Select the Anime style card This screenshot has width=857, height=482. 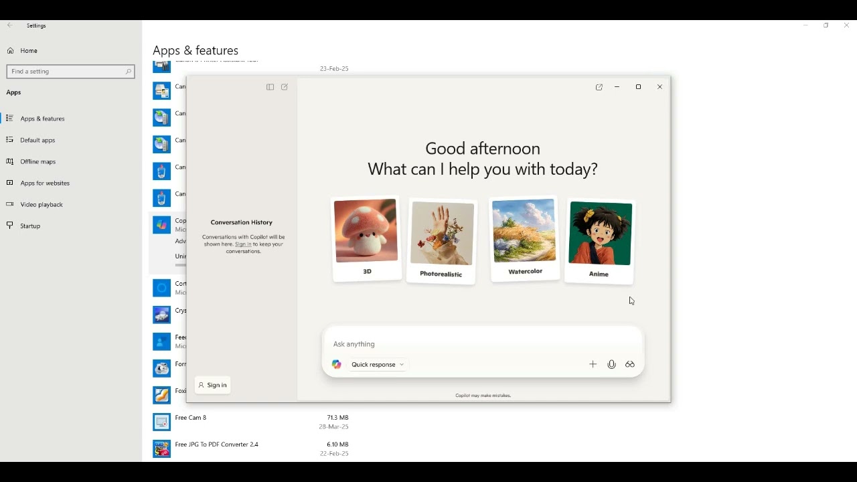(x=599, y=242)
